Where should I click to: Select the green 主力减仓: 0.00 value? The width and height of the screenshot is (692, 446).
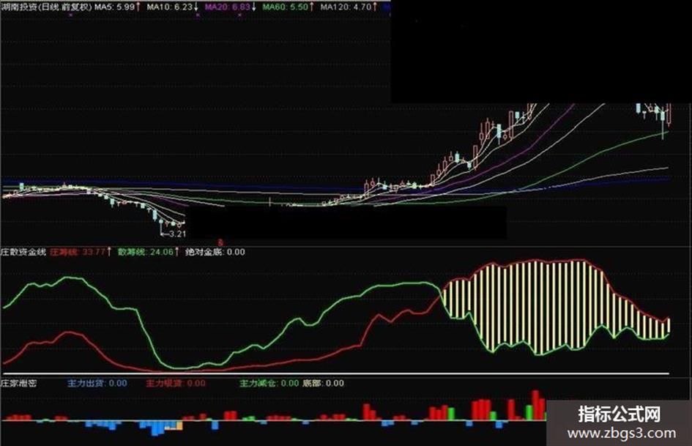(x=269, y=383)
